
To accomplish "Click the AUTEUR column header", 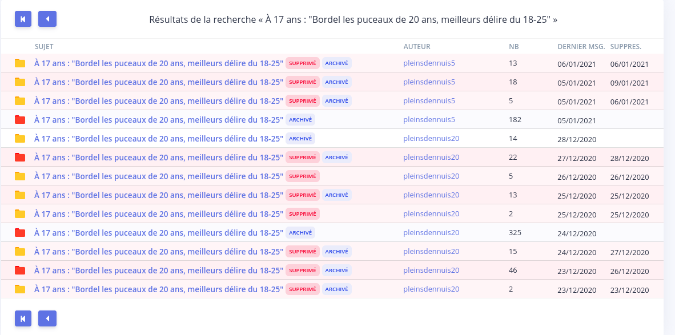I will pos(417,46).
